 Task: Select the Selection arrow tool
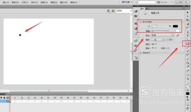click(187, 12)
